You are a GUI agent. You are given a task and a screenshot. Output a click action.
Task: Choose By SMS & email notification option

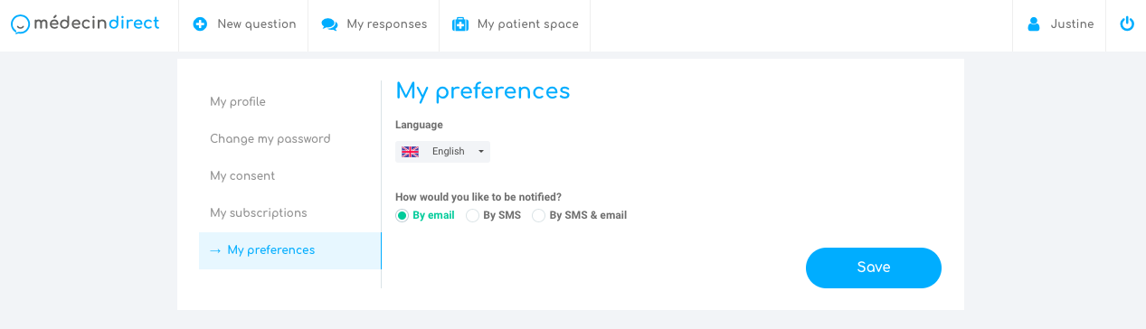(579, 215)
